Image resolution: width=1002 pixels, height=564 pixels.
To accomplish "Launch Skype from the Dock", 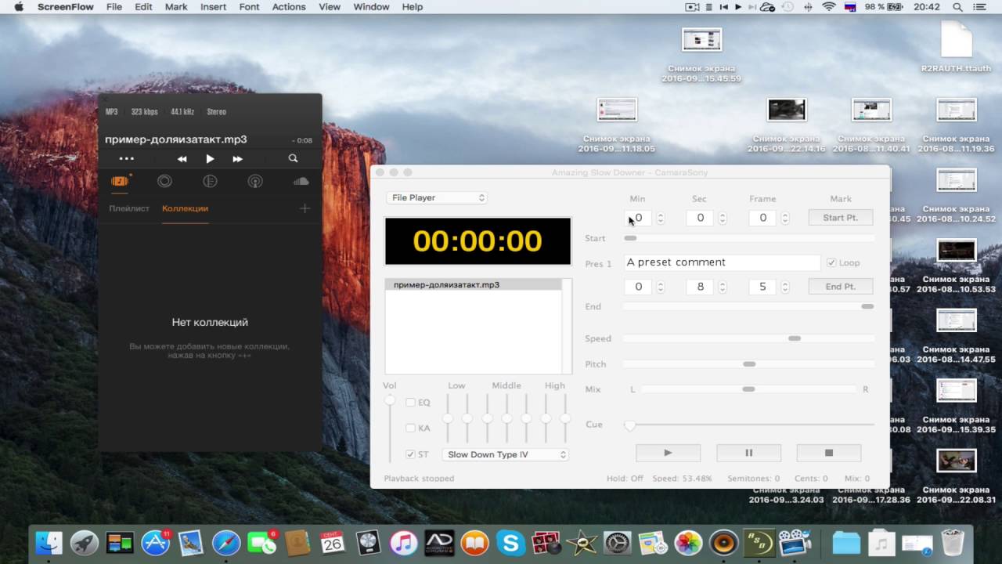I will pos(510,542).
